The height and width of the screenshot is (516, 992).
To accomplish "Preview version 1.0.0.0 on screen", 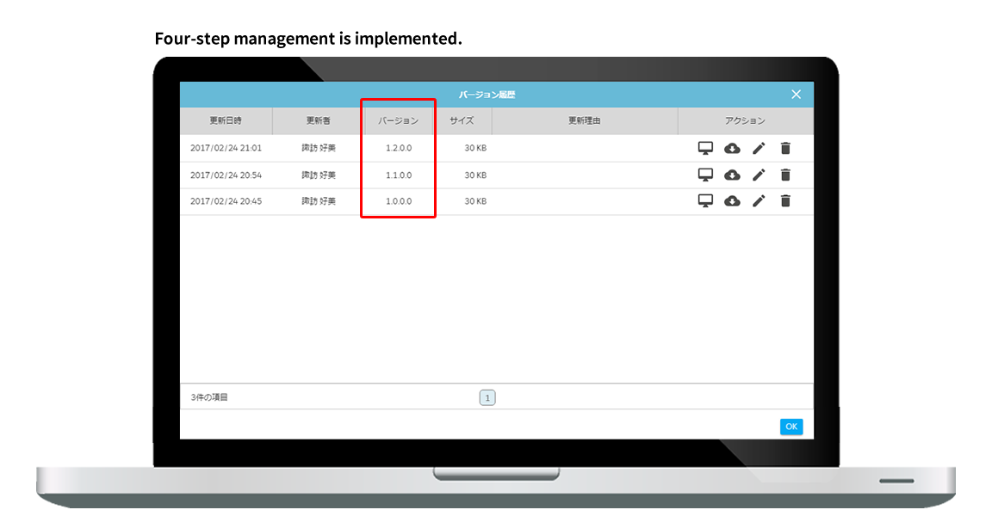I will (706, 200).
